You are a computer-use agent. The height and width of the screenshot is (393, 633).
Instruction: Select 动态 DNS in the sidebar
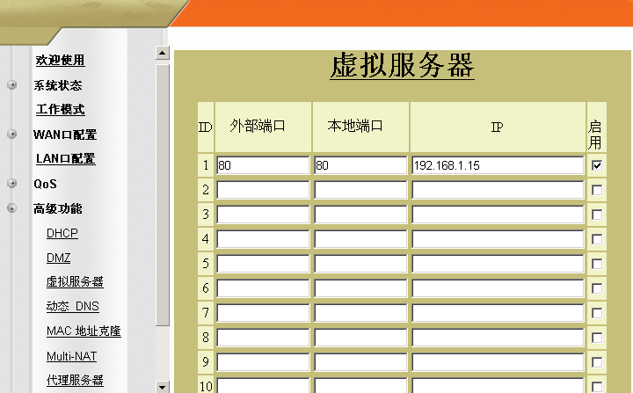72,307
